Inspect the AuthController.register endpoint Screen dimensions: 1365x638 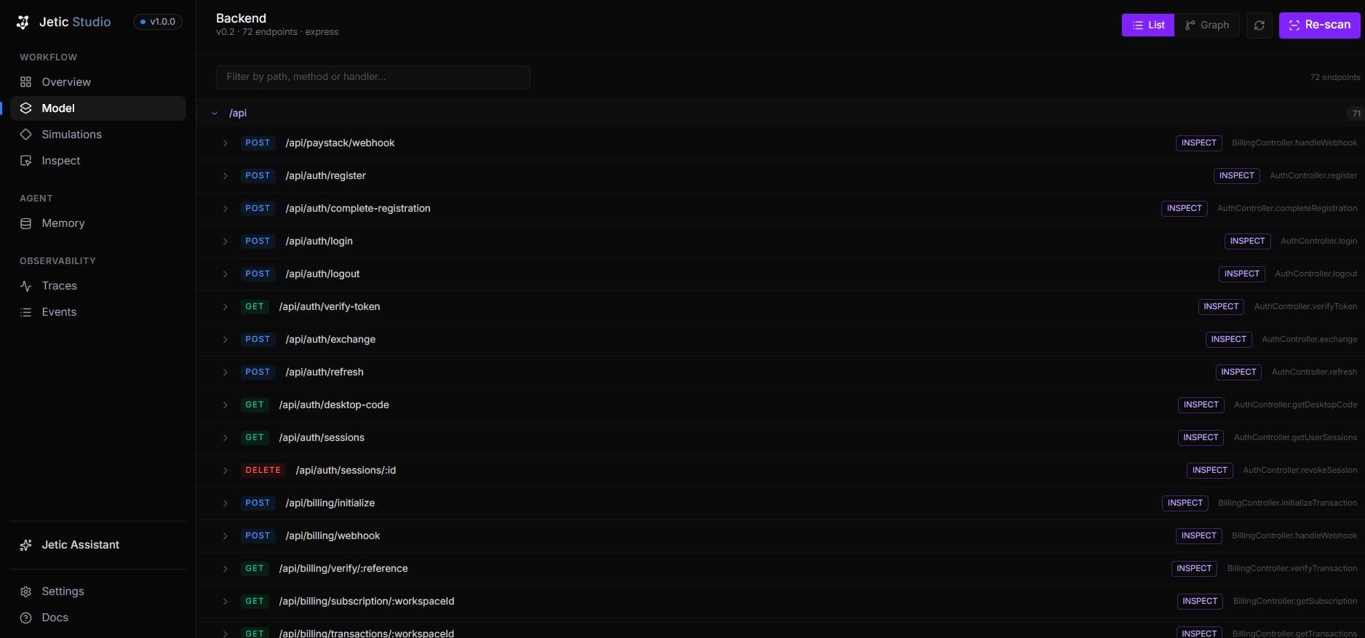[1236, 175]
